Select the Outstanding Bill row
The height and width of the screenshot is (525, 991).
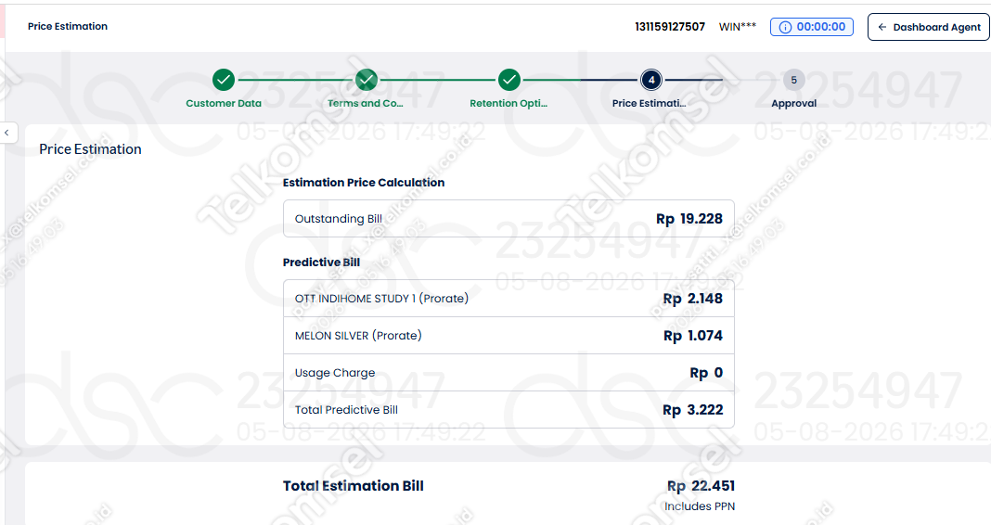tap(508, 219)
